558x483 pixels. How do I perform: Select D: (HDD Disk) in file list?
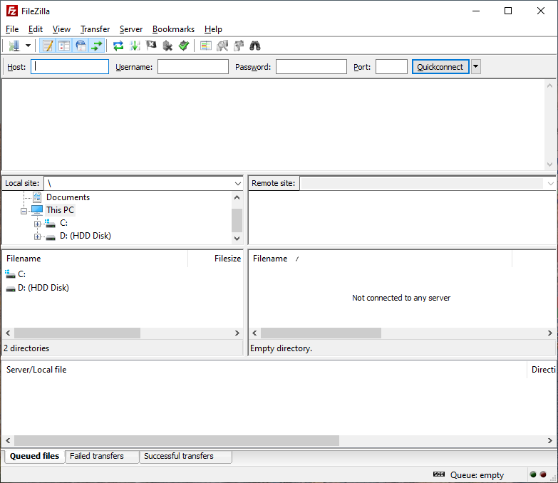(x=43, y=288)
